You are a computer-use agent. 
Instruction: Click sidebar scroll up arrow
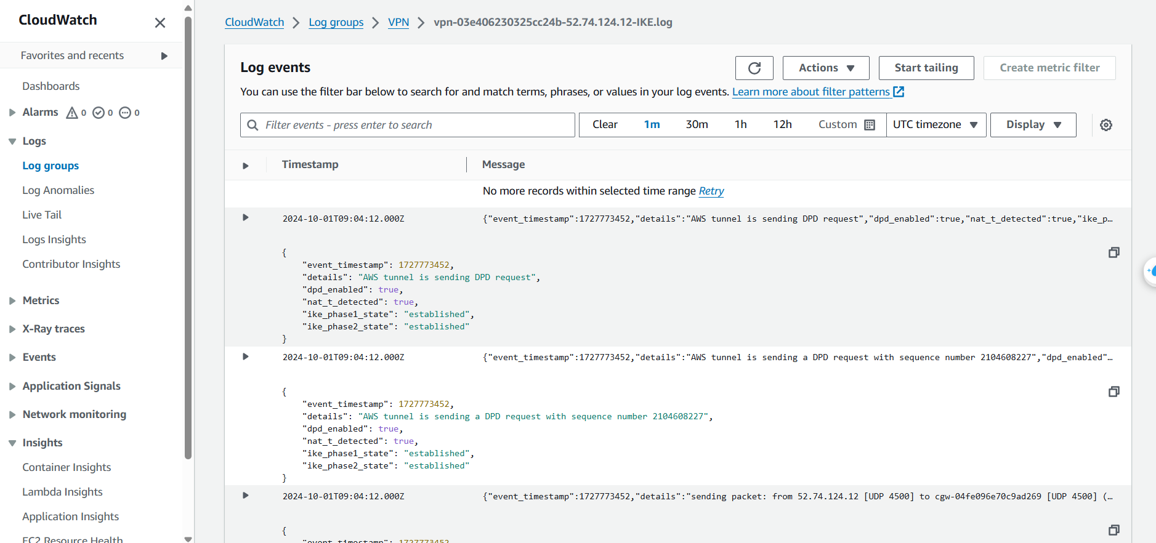(x=188, y=8)
